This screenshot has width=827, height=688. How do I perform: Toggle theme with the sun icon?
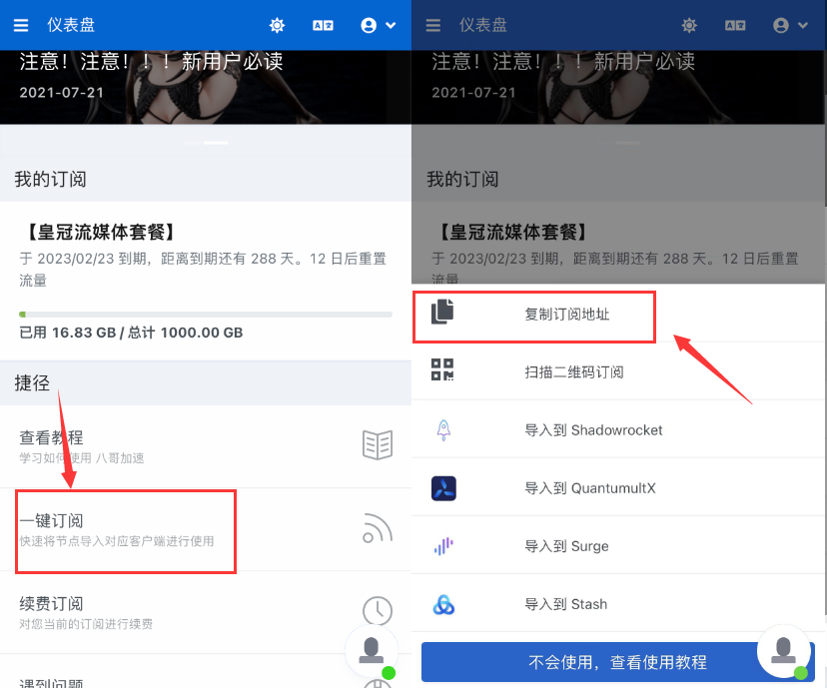tap(277, 25)
